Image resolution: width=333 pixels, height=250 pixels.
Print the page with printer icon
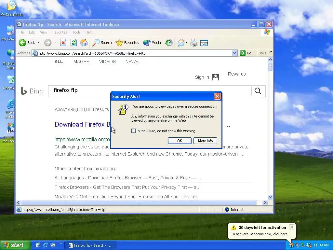coord(194,43)
